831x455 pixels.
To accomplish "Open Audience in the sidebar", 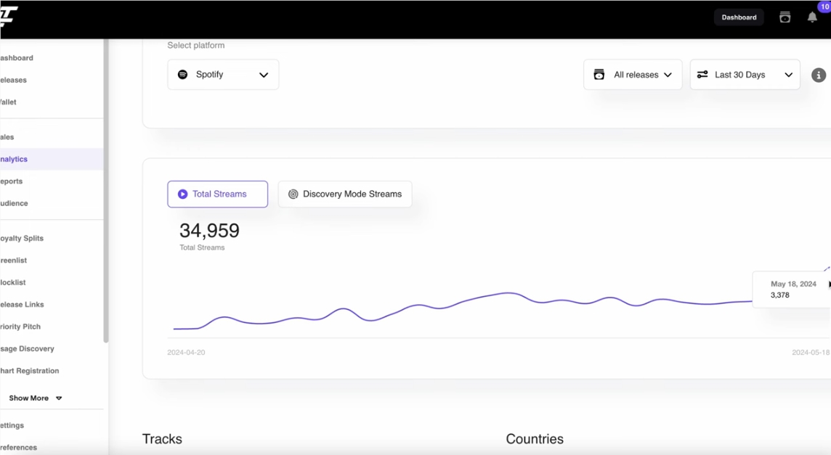I will click(15, 203).
